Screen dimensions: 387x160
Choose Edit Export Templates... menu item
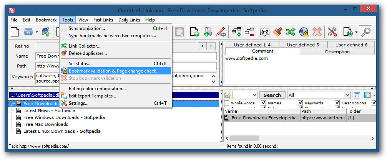click(x=116, y=96)
